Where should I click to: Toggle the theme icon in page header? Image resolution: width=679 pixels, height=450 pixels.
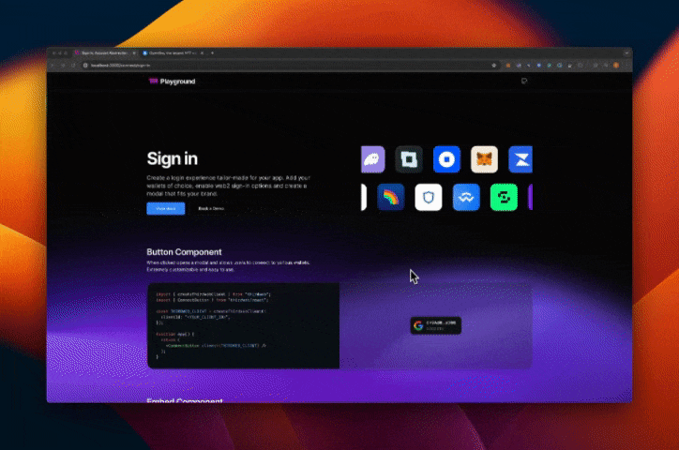[x=524, y=81]
